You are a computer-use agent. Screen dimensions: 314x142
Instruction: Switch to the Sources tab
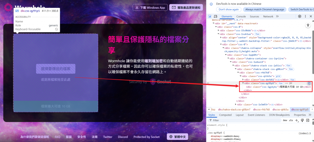tap(254, 17)
